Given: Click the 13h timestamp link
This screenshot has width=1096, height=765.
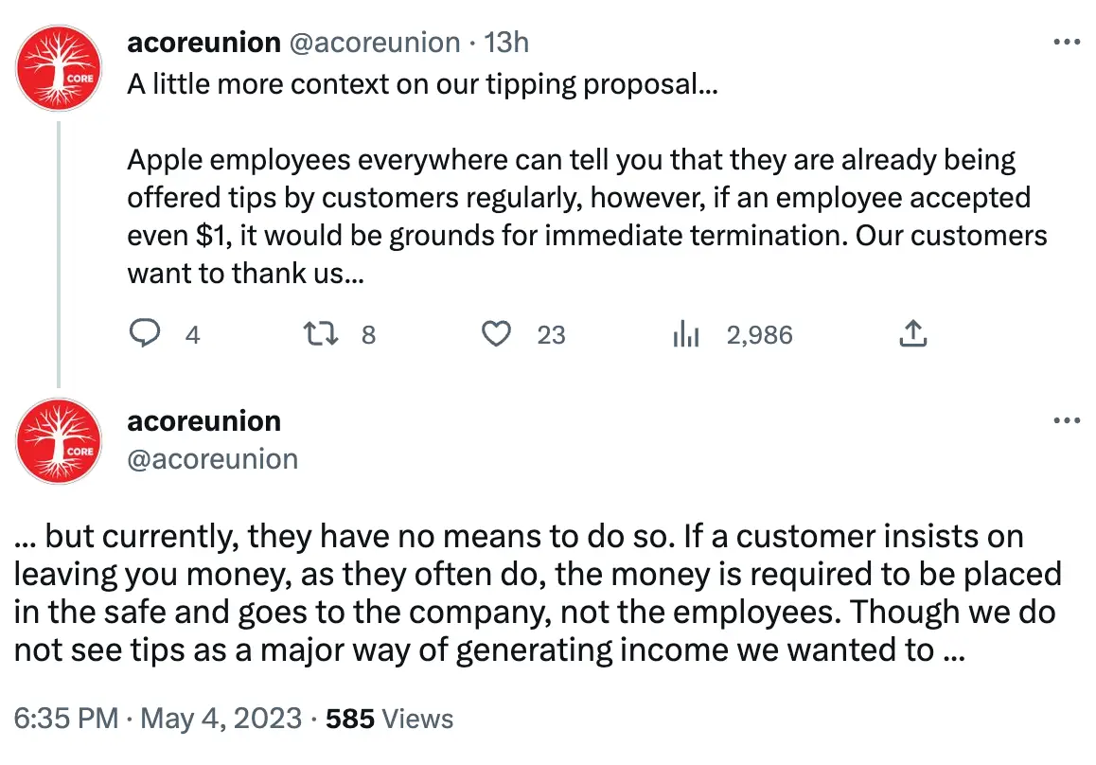Looking at the screenshot, I should pos(508,42).
